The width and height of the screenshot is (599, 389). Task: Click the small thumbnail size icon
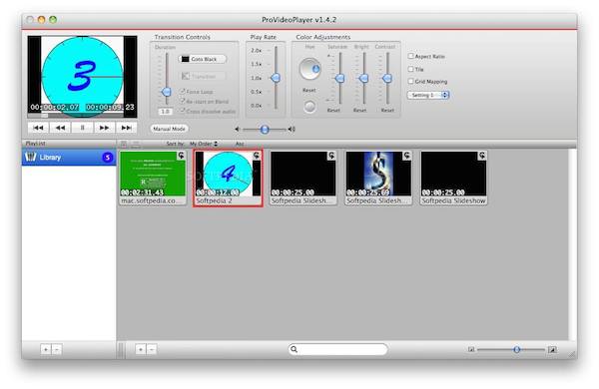[x=471, y=349]
